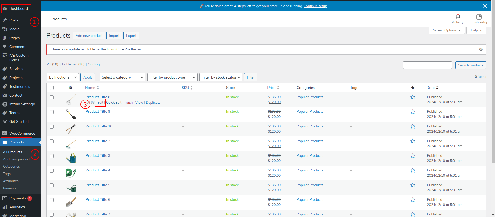Screen dimensions: 495x217
Task: Click the WooCommerce sidebar icon
Action: (x=5, y=133)
